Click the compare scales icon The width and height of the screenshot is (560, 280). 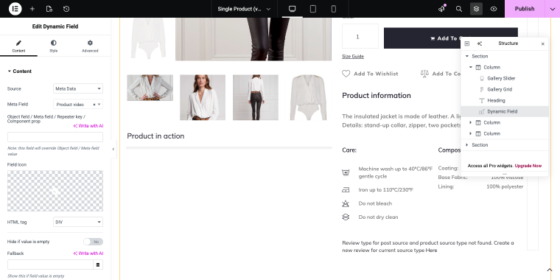click(x=424, y=74)
